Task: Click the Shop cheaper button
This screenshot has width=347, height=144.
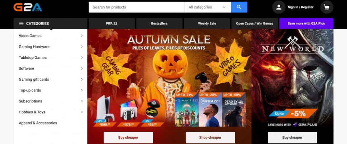Action: coord(210,138)
